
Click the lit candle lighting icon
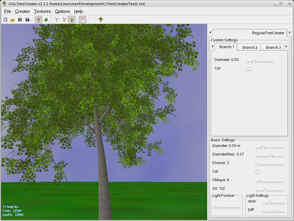tap(82, 20)
